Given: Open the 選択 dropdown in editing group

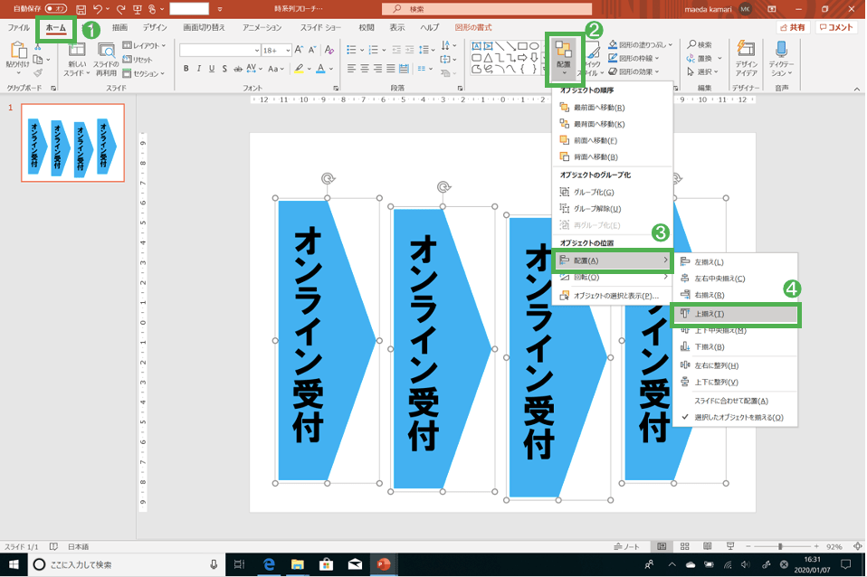Looking at the screenshot, I should click(701, 71).
